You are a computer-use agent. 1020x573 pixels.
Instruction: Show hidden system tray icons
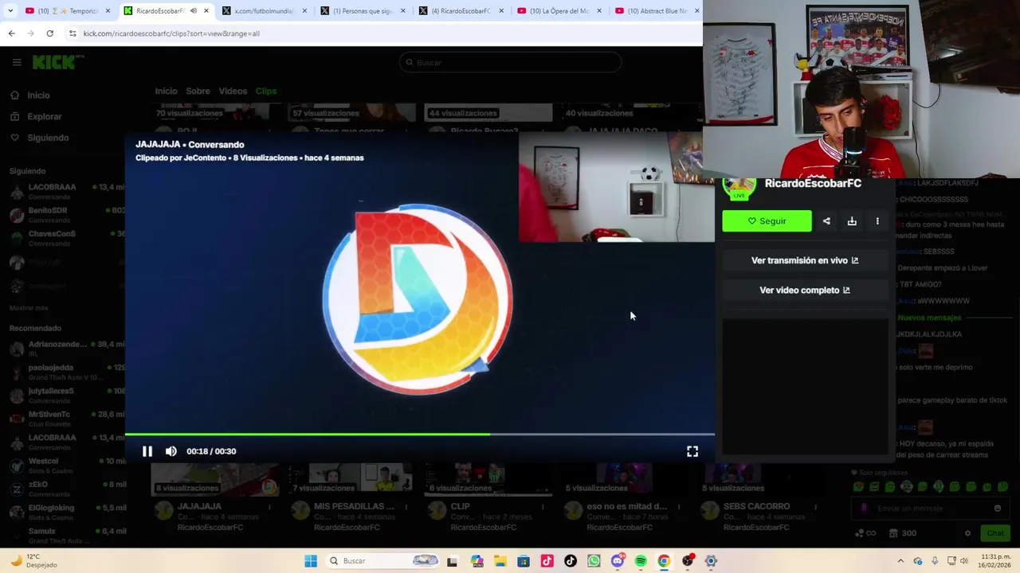(900, 561)
